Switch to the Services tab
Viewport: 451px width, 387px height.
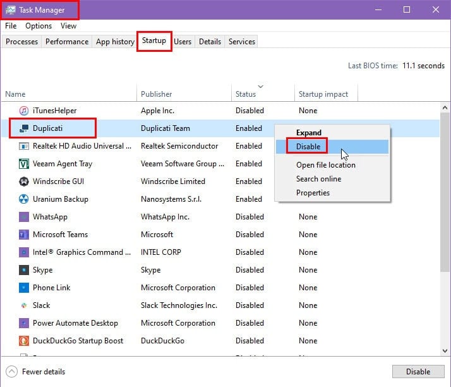pyautogui.click(x=241, y=42)
